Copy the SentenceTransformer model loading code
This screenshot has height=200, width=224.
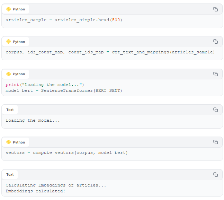[215, 74]
